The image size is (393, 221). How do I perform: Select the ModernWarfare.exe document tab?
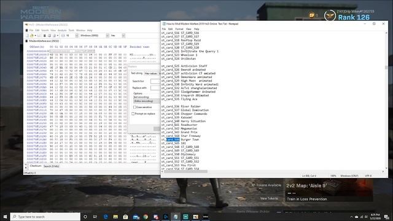(42, 41)
